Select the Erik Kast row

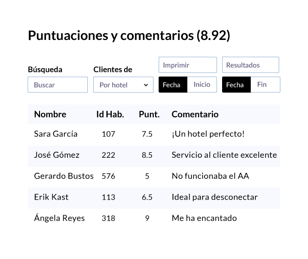(x=154, y=197)
